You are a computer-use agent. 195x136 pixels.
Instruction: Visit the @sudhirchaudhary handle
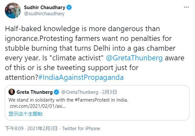tap(44, 14)
